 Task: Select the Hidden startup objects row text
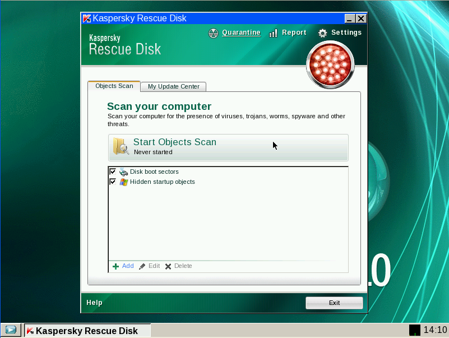coord(163,182)
